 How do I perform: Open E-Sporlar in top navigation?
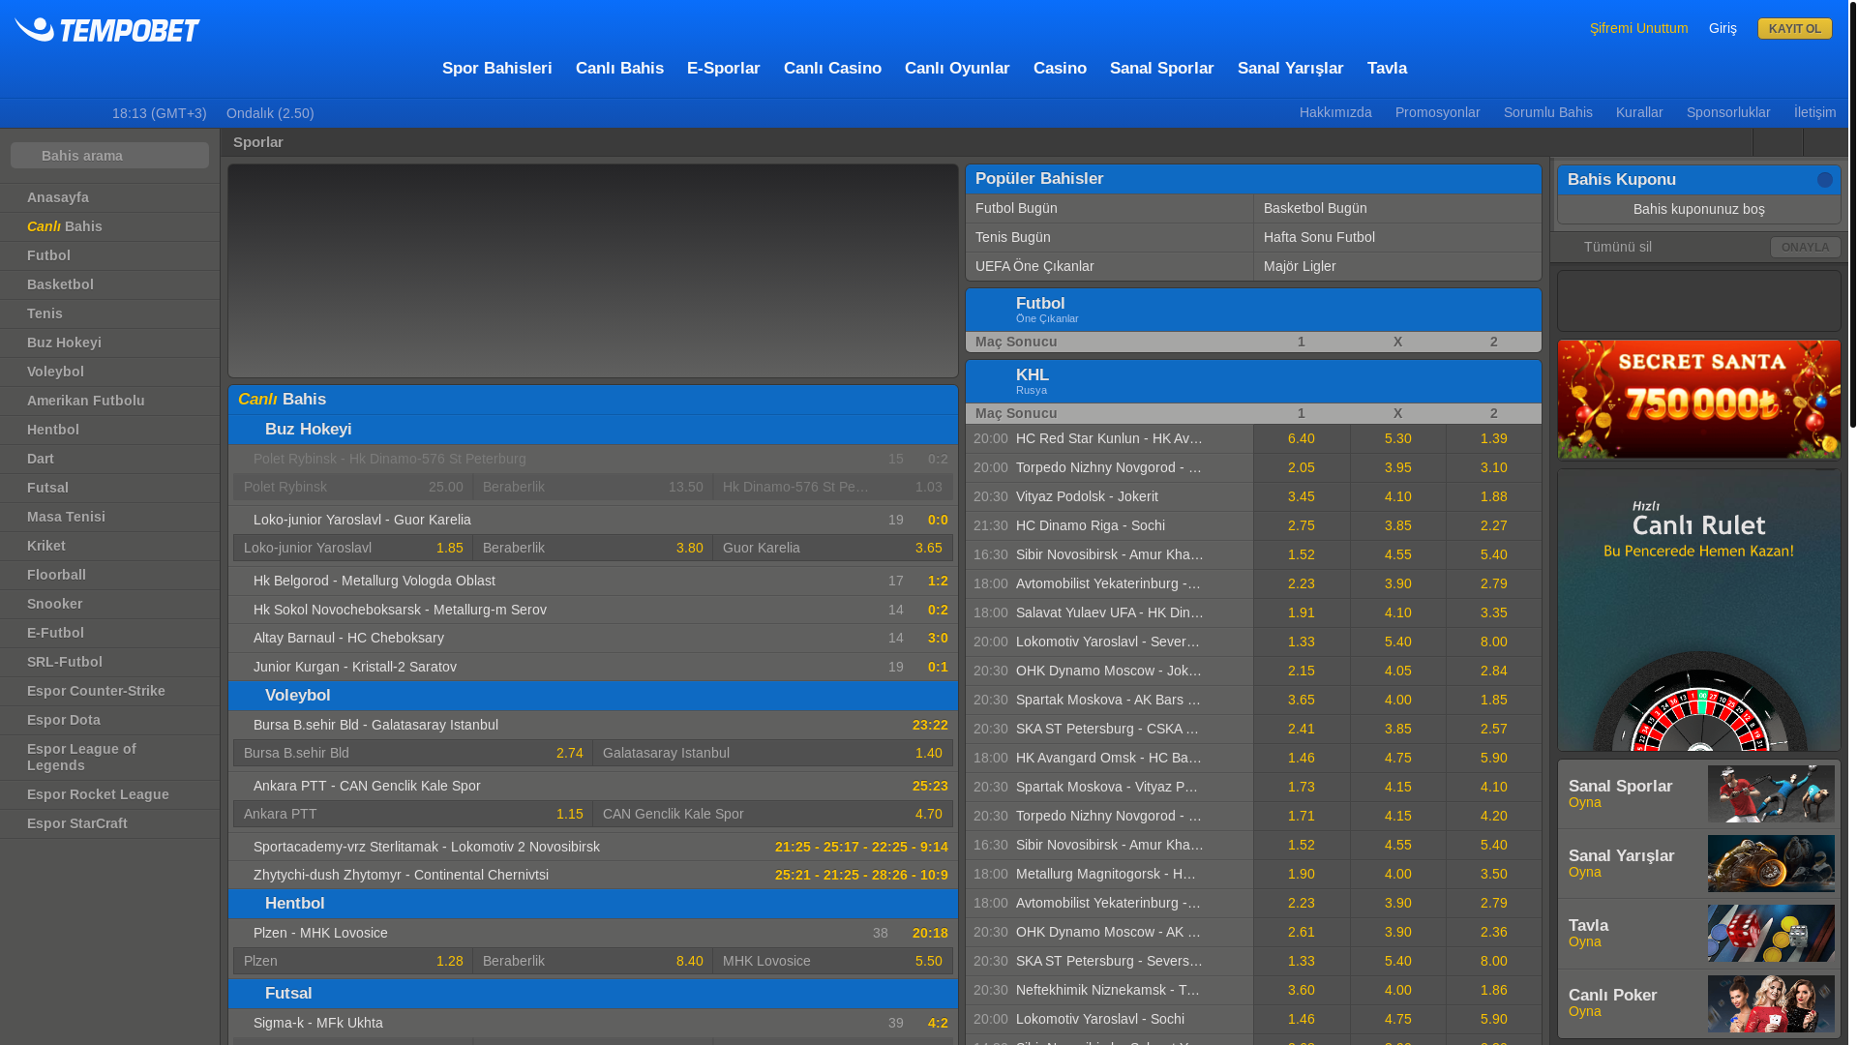(724, 69)
